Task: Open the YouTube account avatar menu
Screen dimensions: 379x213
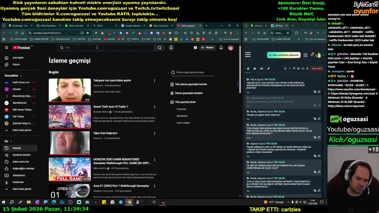Action: [x=231, y=48]
